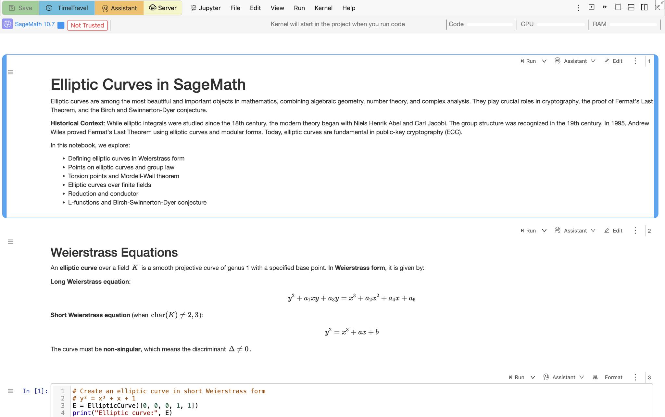The image size is (665, 417).
Task: Click the single frame layout icon
Action: click(618, 7)
